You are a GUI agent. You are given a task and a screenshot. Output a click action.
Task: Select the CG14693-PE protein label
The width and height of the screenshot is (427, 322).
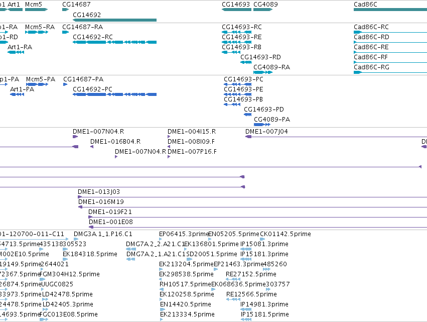[x=243, y=89]
